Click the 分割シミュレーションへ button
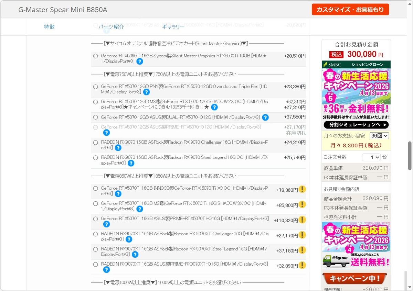Image resolution: width=413 pixels, height=291 pixels. coord(356,125)
